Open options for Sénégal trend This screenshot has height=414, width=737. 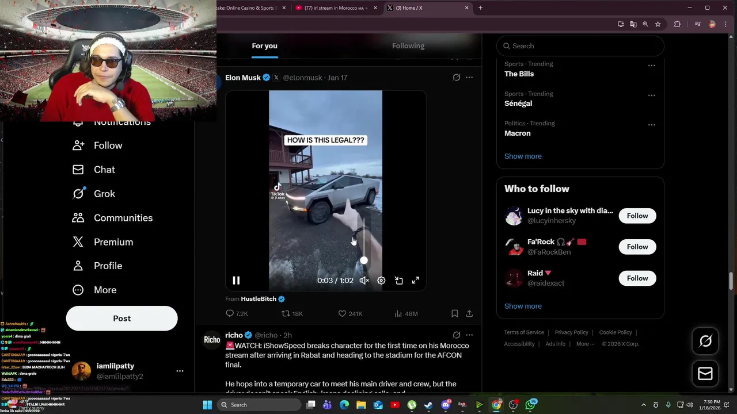(x=652, y=95)
